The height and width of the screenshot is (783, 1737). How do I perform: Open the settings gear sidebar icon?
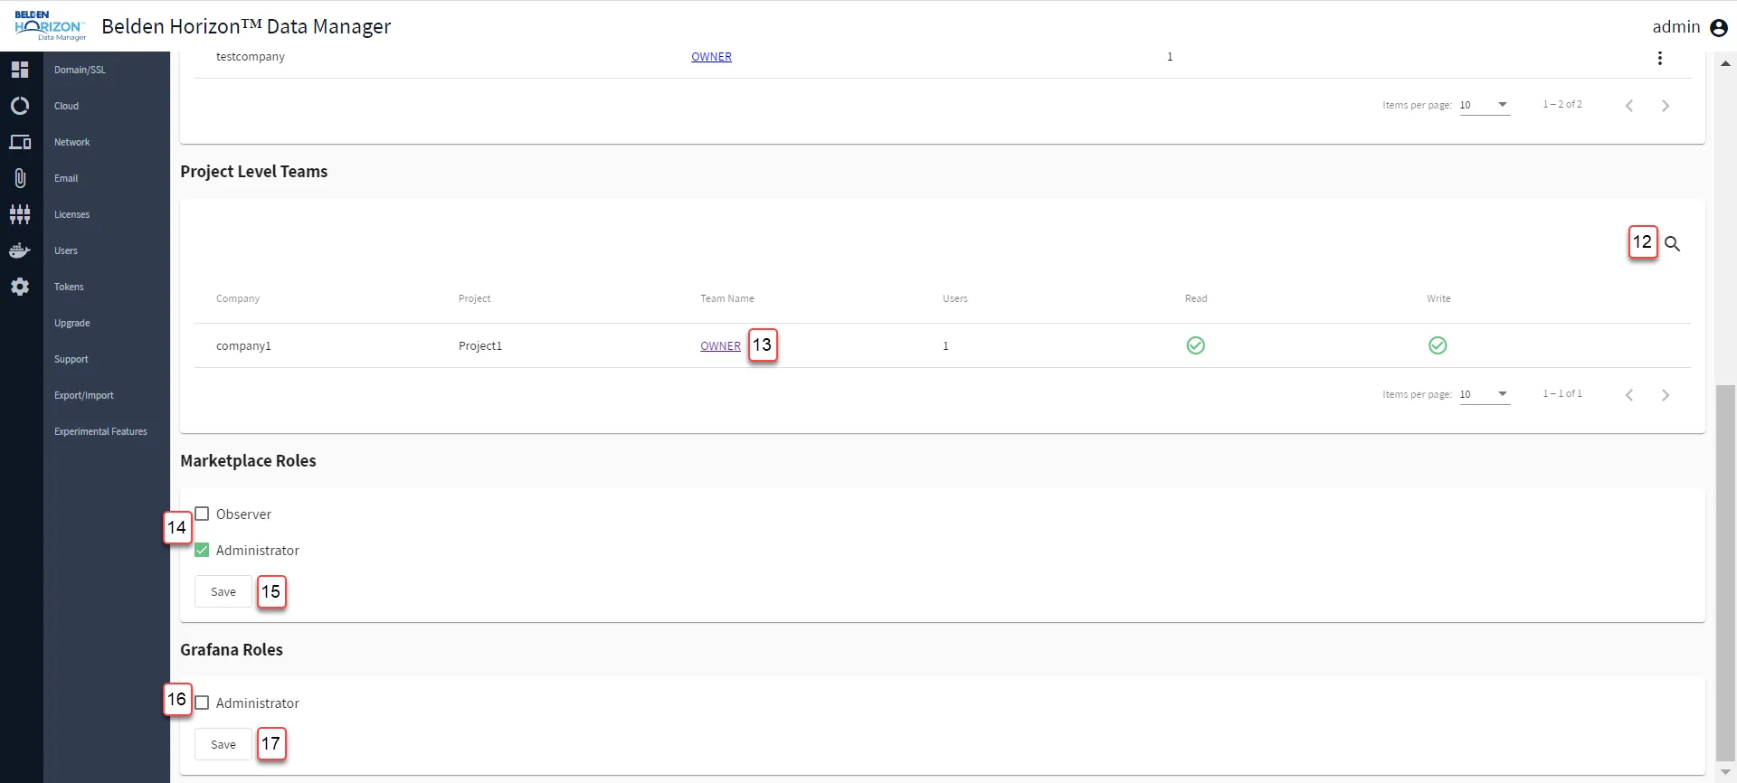[20, 287]
